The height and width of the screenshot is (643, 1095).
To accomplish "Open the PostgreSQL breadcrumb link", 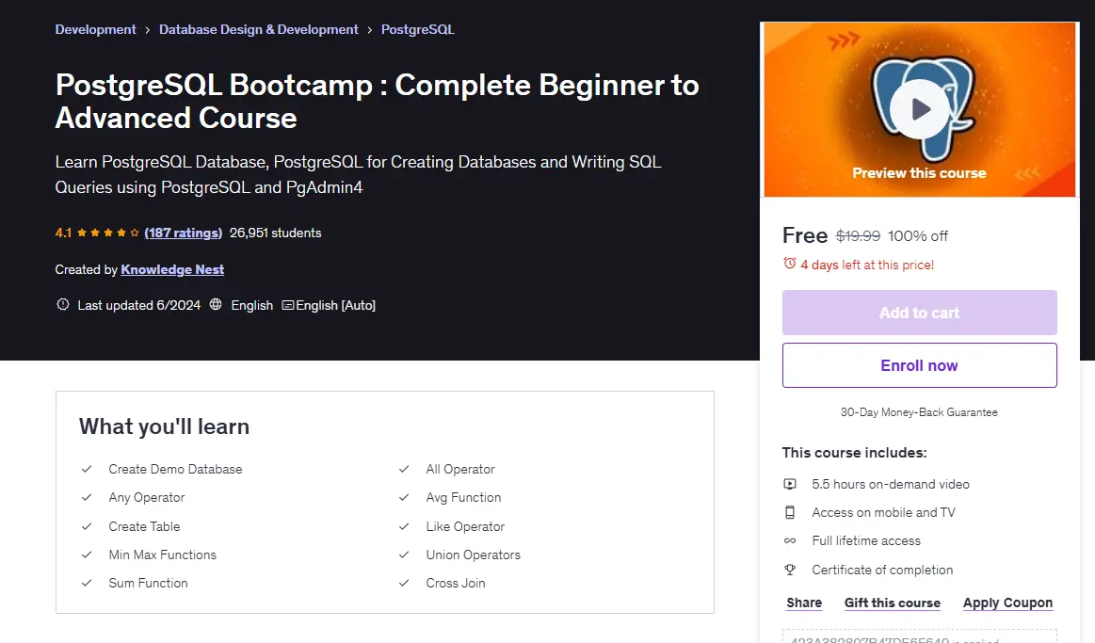I will [x=418, y=29].
